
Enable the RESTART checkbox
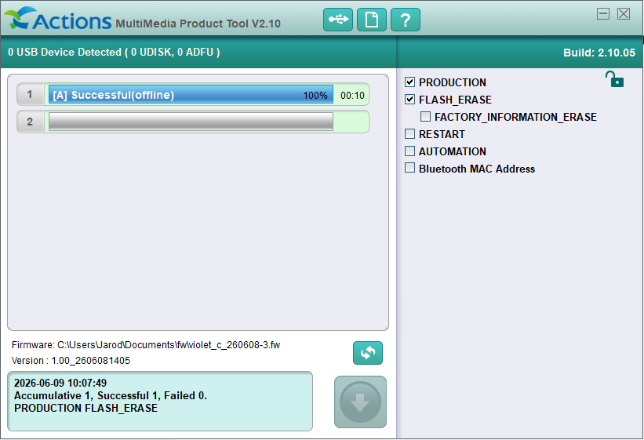409,134
